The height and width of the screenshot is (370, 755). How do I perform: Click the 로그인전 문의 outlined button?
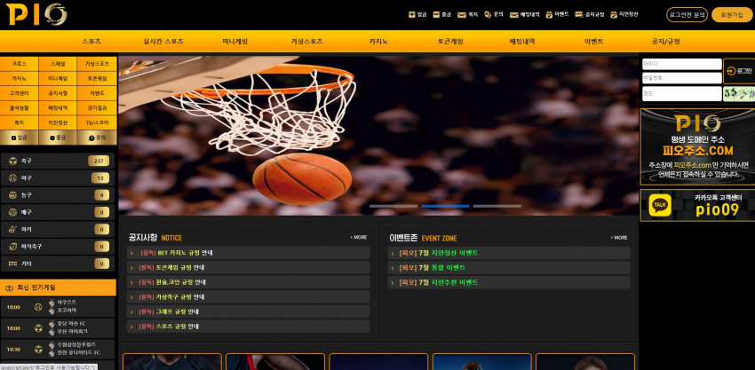(x=687, y=15)
